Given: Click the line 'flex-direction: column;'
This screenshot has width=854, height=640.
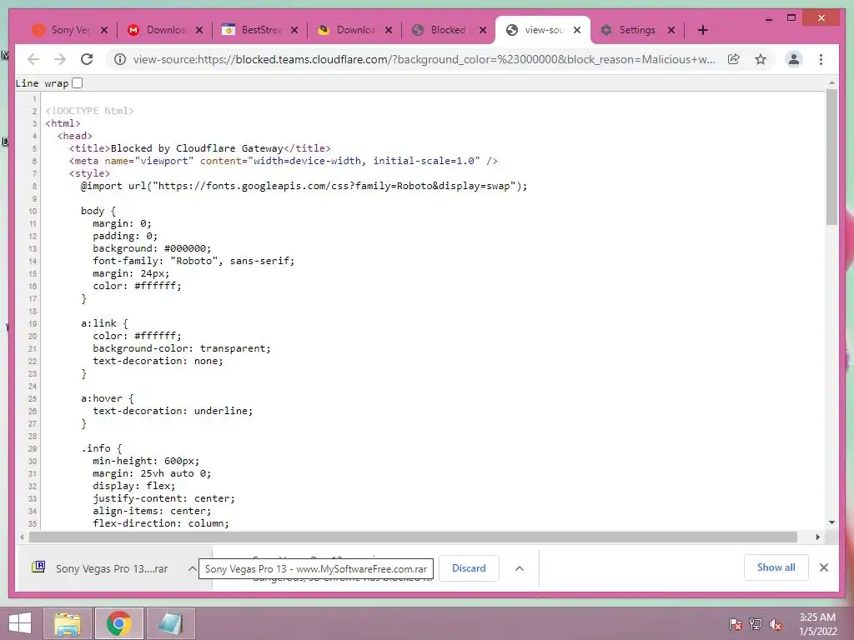Looking at the screenshot, I should (x=161, y=523).
